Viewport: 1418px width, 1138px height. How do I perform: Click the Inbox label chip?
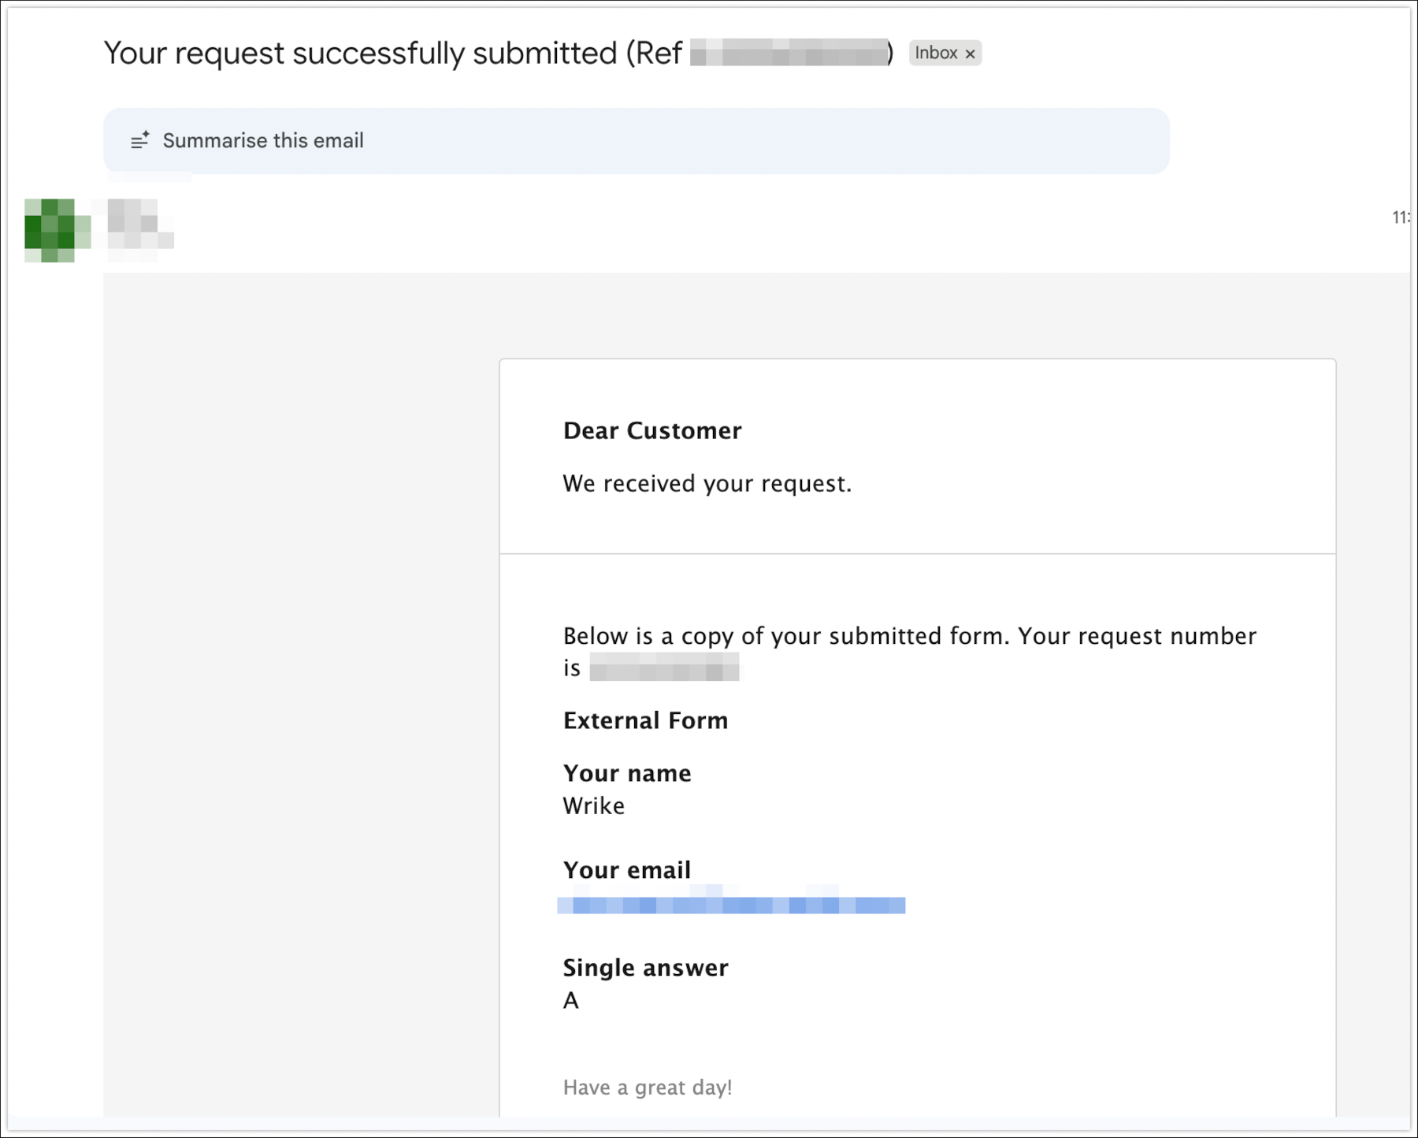point(936,53)
